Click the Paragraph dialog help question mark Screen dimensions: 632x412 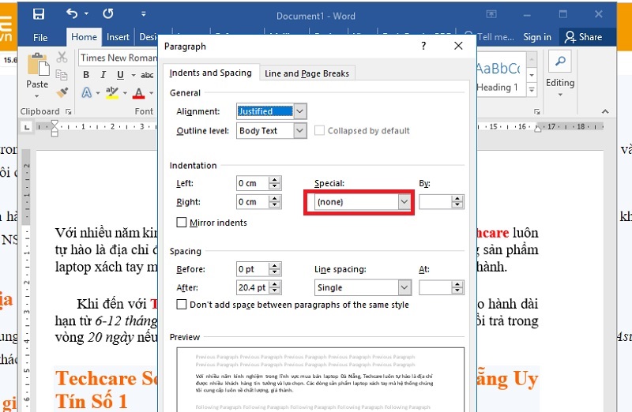point(423,46)
